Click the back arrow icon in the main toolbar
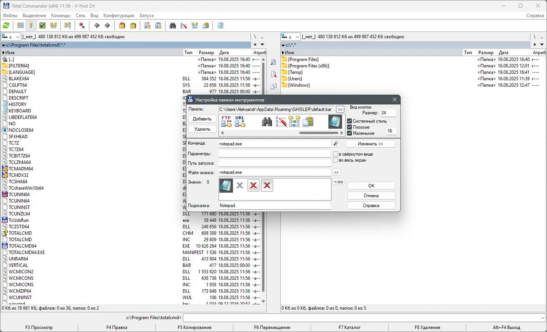The height and width of the screenshot is (332, 547). point(97,26)
